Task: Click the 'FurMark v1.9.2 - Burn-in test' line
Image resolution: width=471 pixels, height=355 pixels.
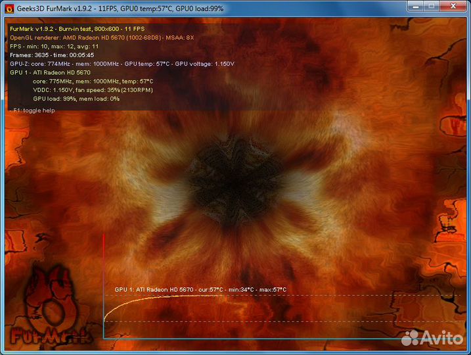Action: click(78, 29)
